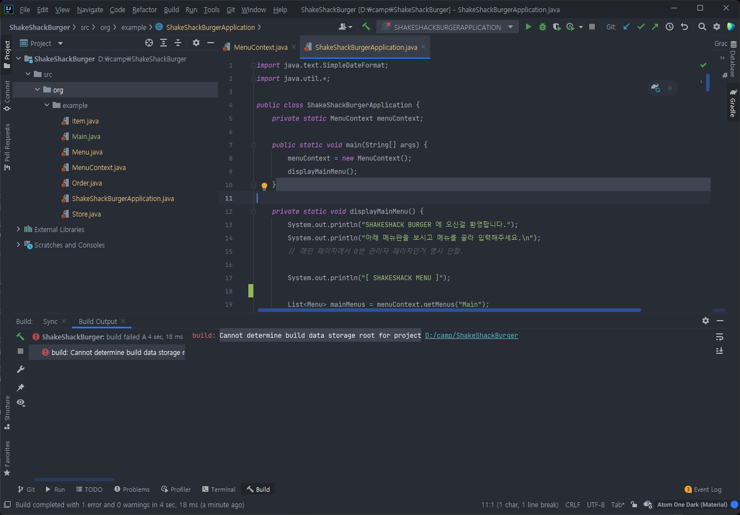
Task: Click the Debug bug icon
Action: 543,27
